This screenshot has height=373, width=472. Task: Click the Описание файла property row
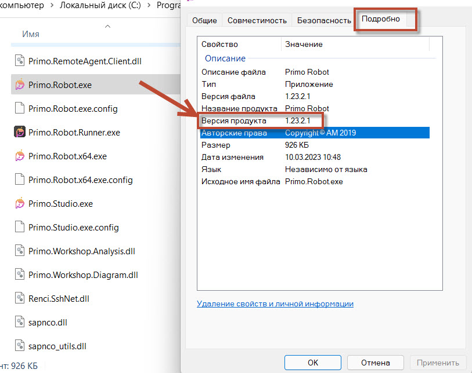click(x=315, y=72)
